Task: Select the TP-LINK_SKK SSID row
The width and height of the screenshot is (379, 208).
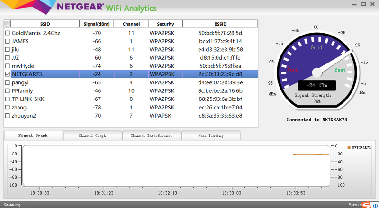Action: pyautogui.click(x=28, y=99)
